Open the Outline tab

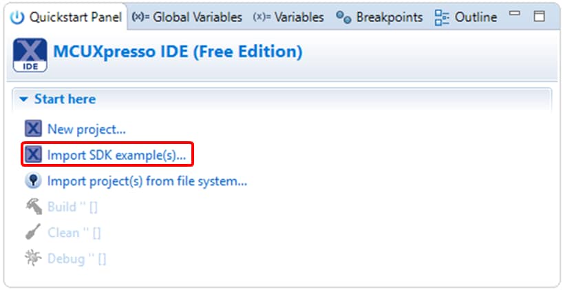[466, 17]
